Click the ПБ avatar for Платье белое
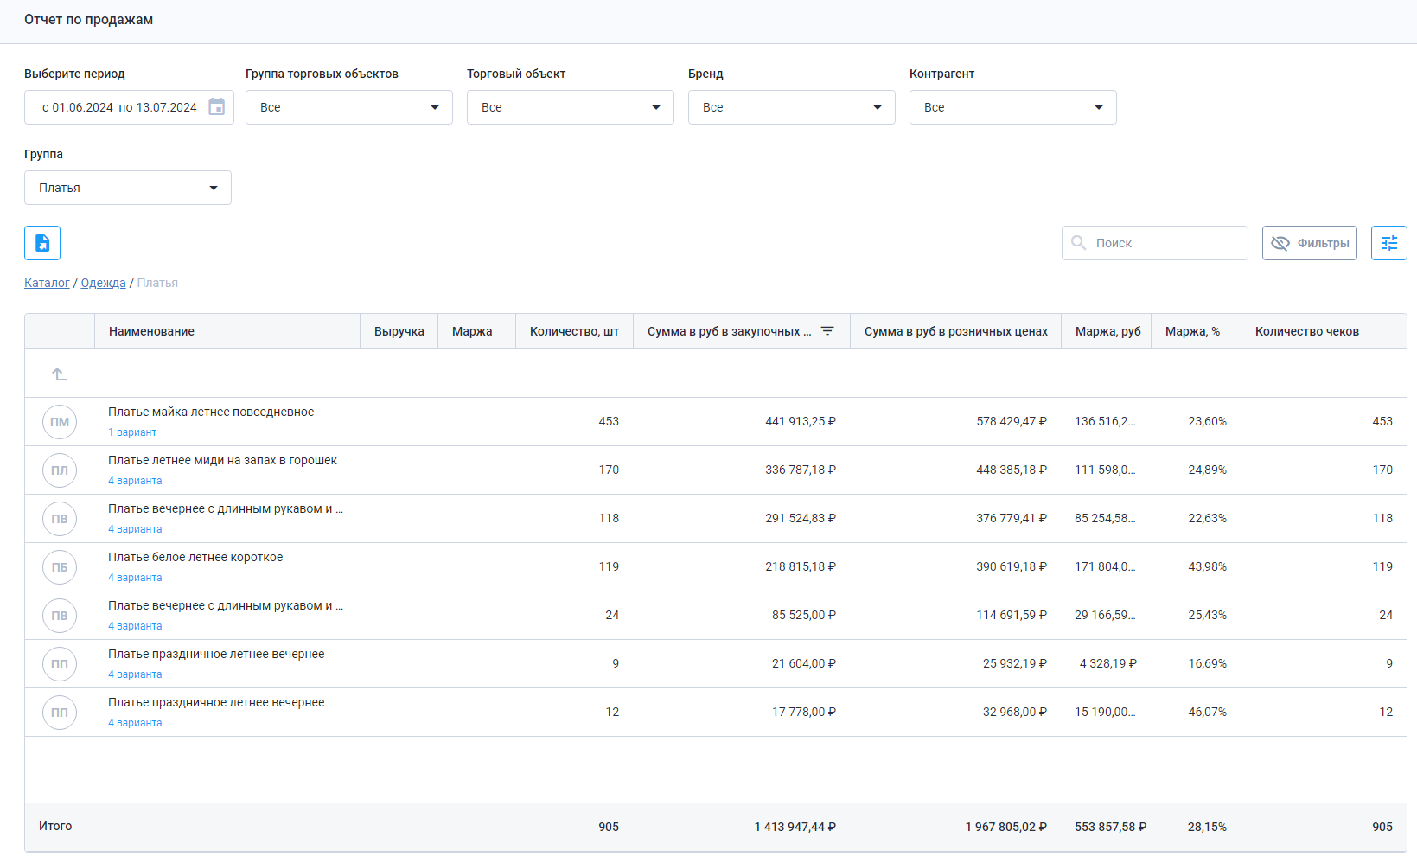The image size is (1417, 863). click(60, 567)
